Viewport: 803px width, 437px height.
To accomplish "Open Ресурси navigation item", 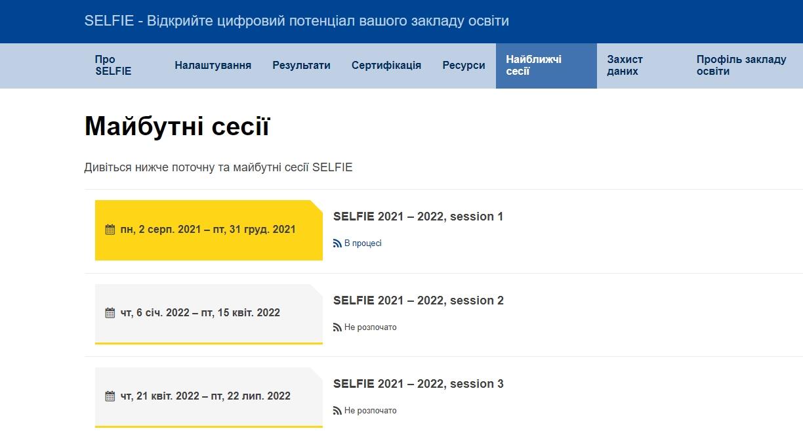I will pos(464,66).
